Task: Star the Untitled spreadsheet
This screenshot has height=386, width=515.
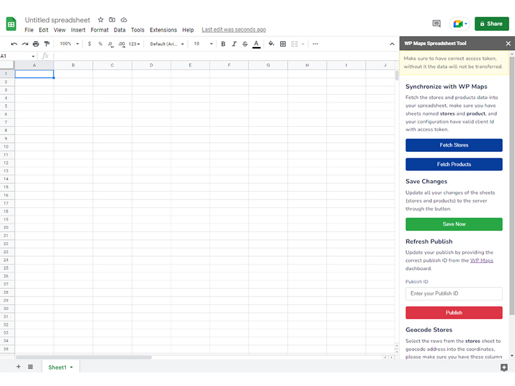Action: pyautogui.click(x=100, y=21)
